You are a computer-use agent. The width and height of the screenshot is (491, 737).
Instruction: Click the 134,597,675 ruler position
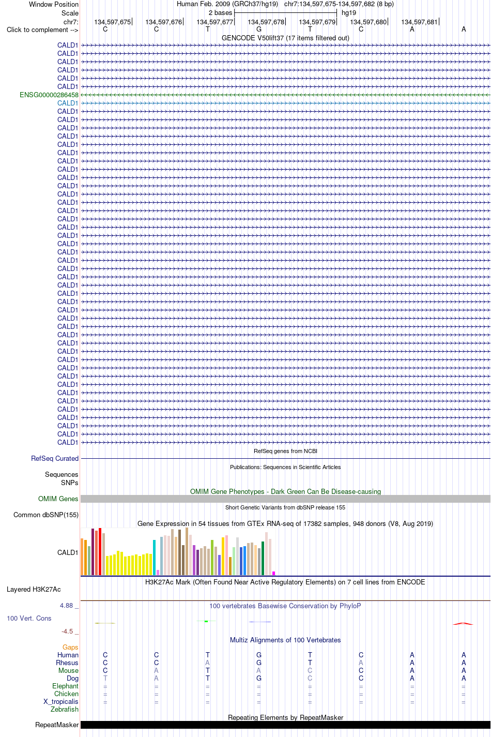112,22
